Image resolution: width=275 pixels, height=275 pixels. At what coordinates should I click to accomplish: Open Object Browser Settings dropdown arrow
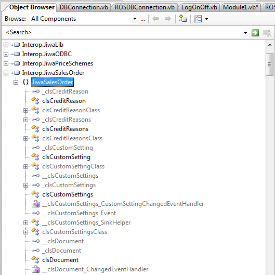pyautogui.click(x=206, y=19)
